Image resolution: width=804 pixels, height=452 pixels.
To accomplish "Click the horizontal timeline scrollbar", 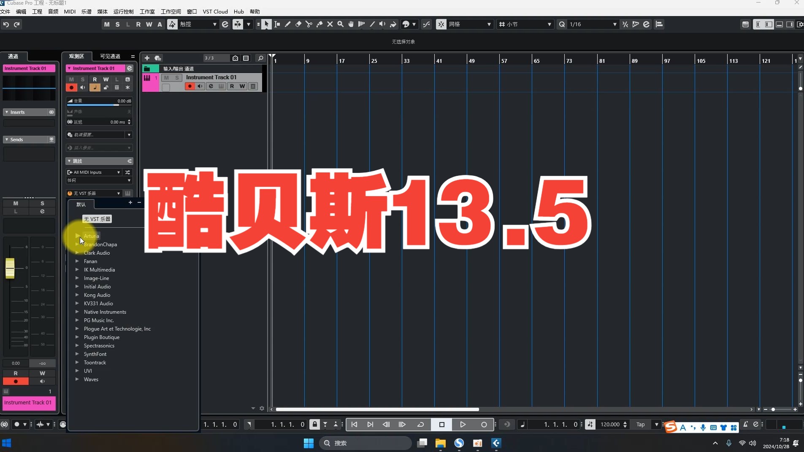I will click(x=377, y=409).
